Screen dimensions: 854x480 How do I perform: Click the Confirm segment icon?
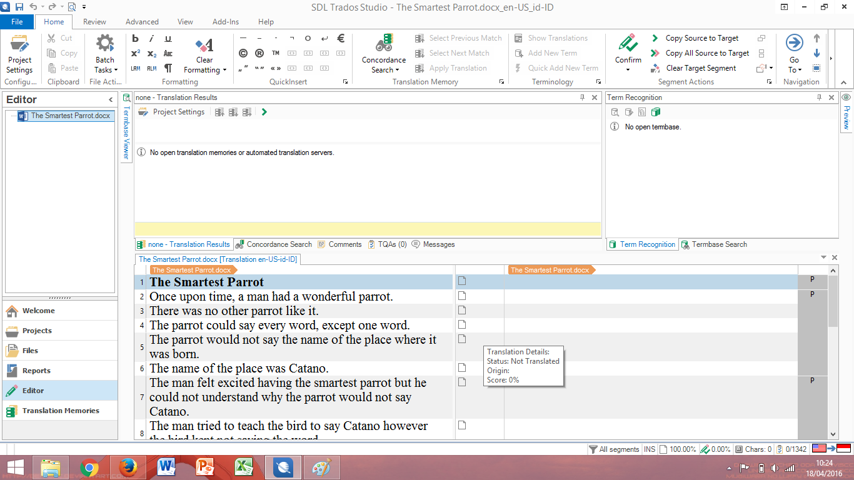click(628, 44)
